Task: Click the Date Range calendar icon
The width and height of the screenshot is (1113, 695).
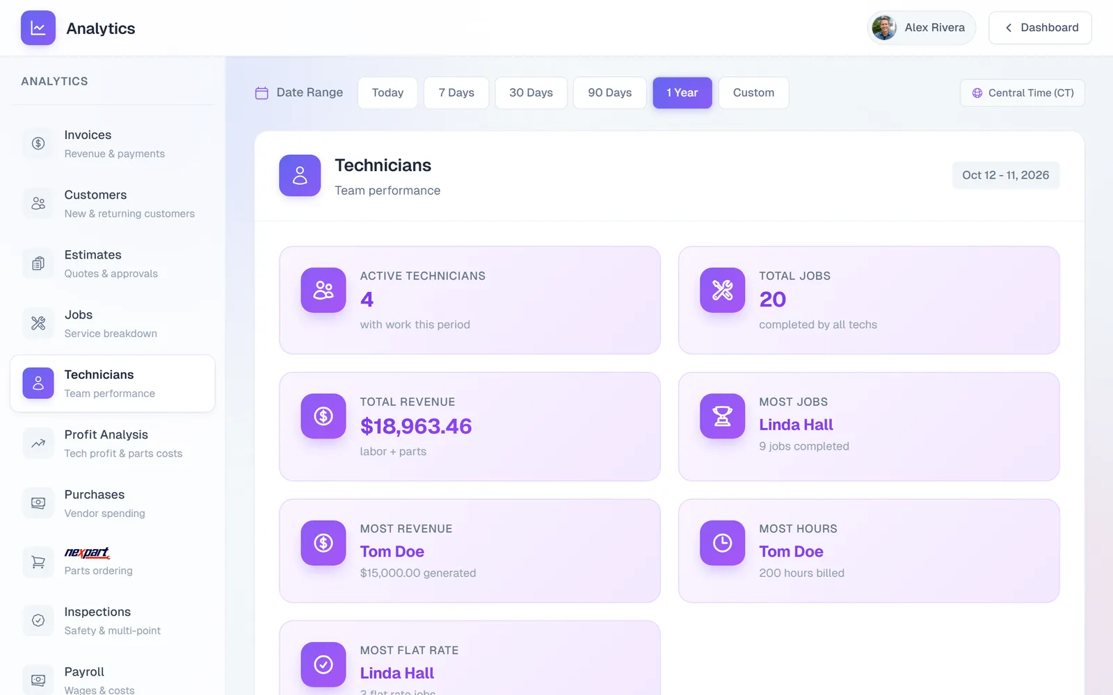Action: coord(262,93)
